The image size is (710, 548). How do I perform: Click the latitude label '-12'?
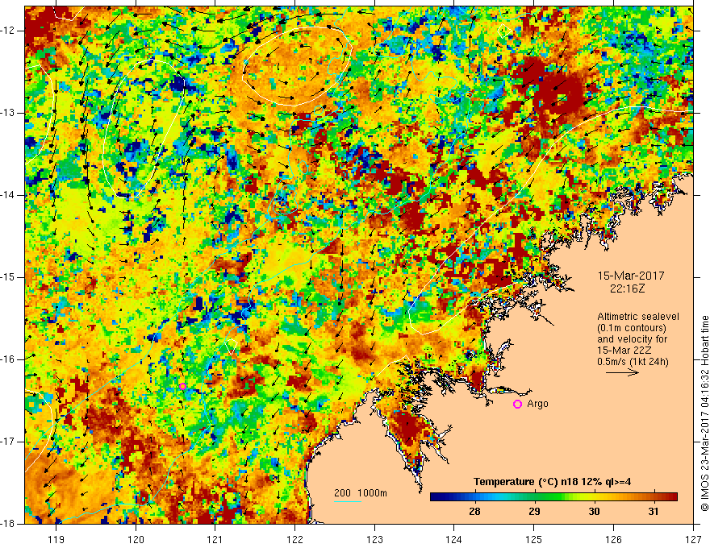point(9,31)
